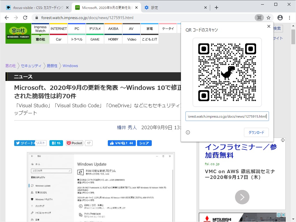Click the Twitter bird icon on tweet button

[x=17, y=143]
